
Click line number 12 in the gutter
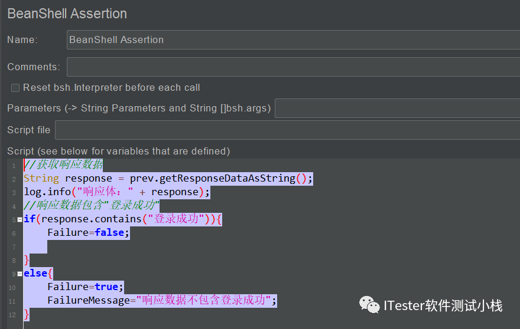tap(12, 315)
